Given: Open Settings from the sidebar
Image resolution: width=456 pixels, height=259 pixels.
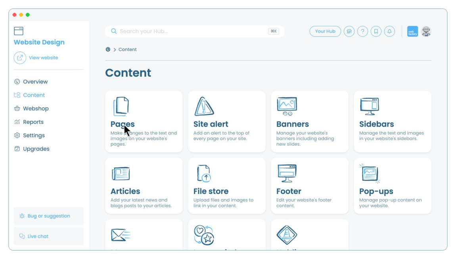Looking at the screenshot, I should click(x=34, y=135).
